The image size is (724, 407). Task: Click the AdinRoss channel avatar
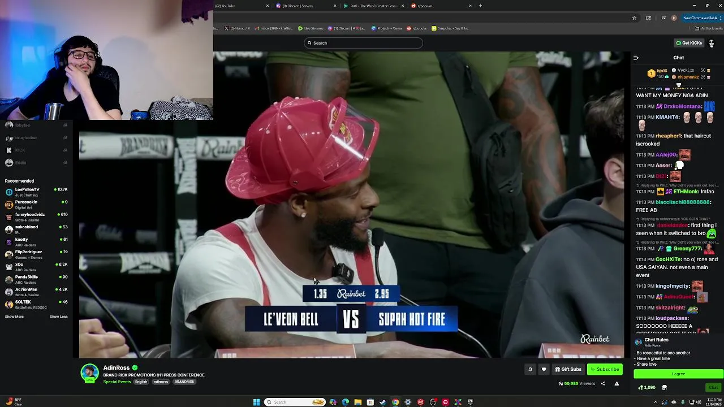pyautogui.click(x=89, y=373)
